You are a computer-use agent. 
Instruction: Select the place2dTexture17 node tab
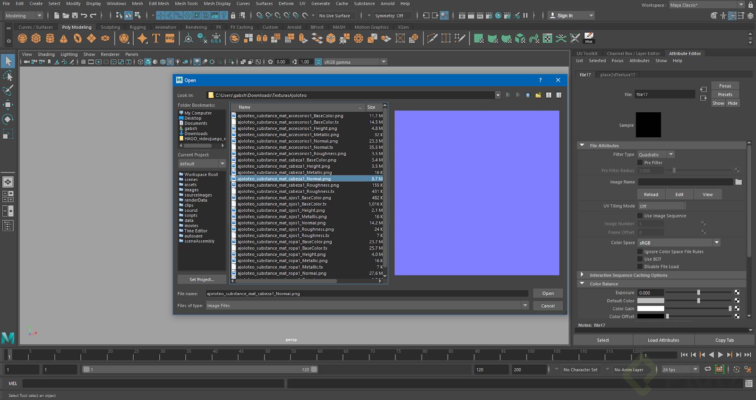pos(618,75)
